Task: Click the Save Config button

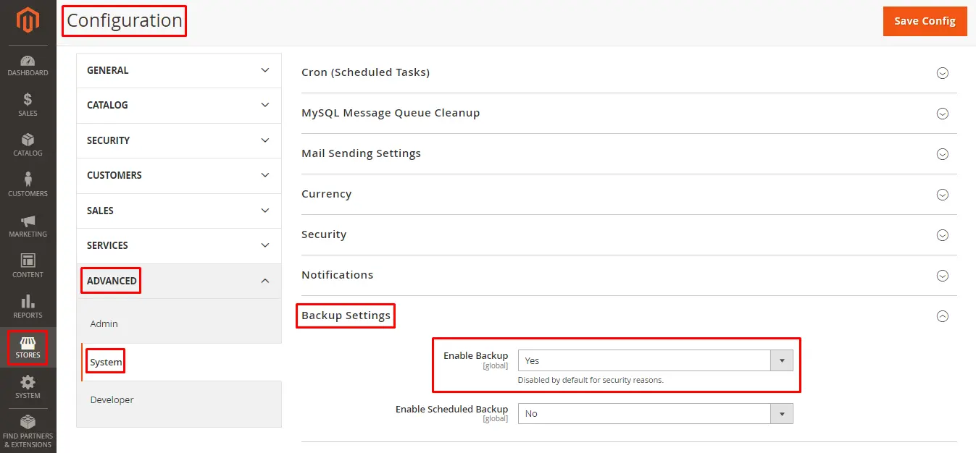Action: tap(925, 21)
